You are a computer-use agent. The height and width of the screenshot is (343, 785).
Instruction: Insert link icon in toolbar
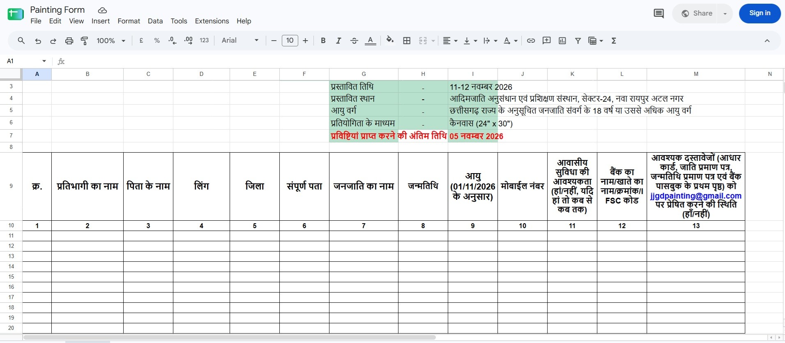click(531, 41)
